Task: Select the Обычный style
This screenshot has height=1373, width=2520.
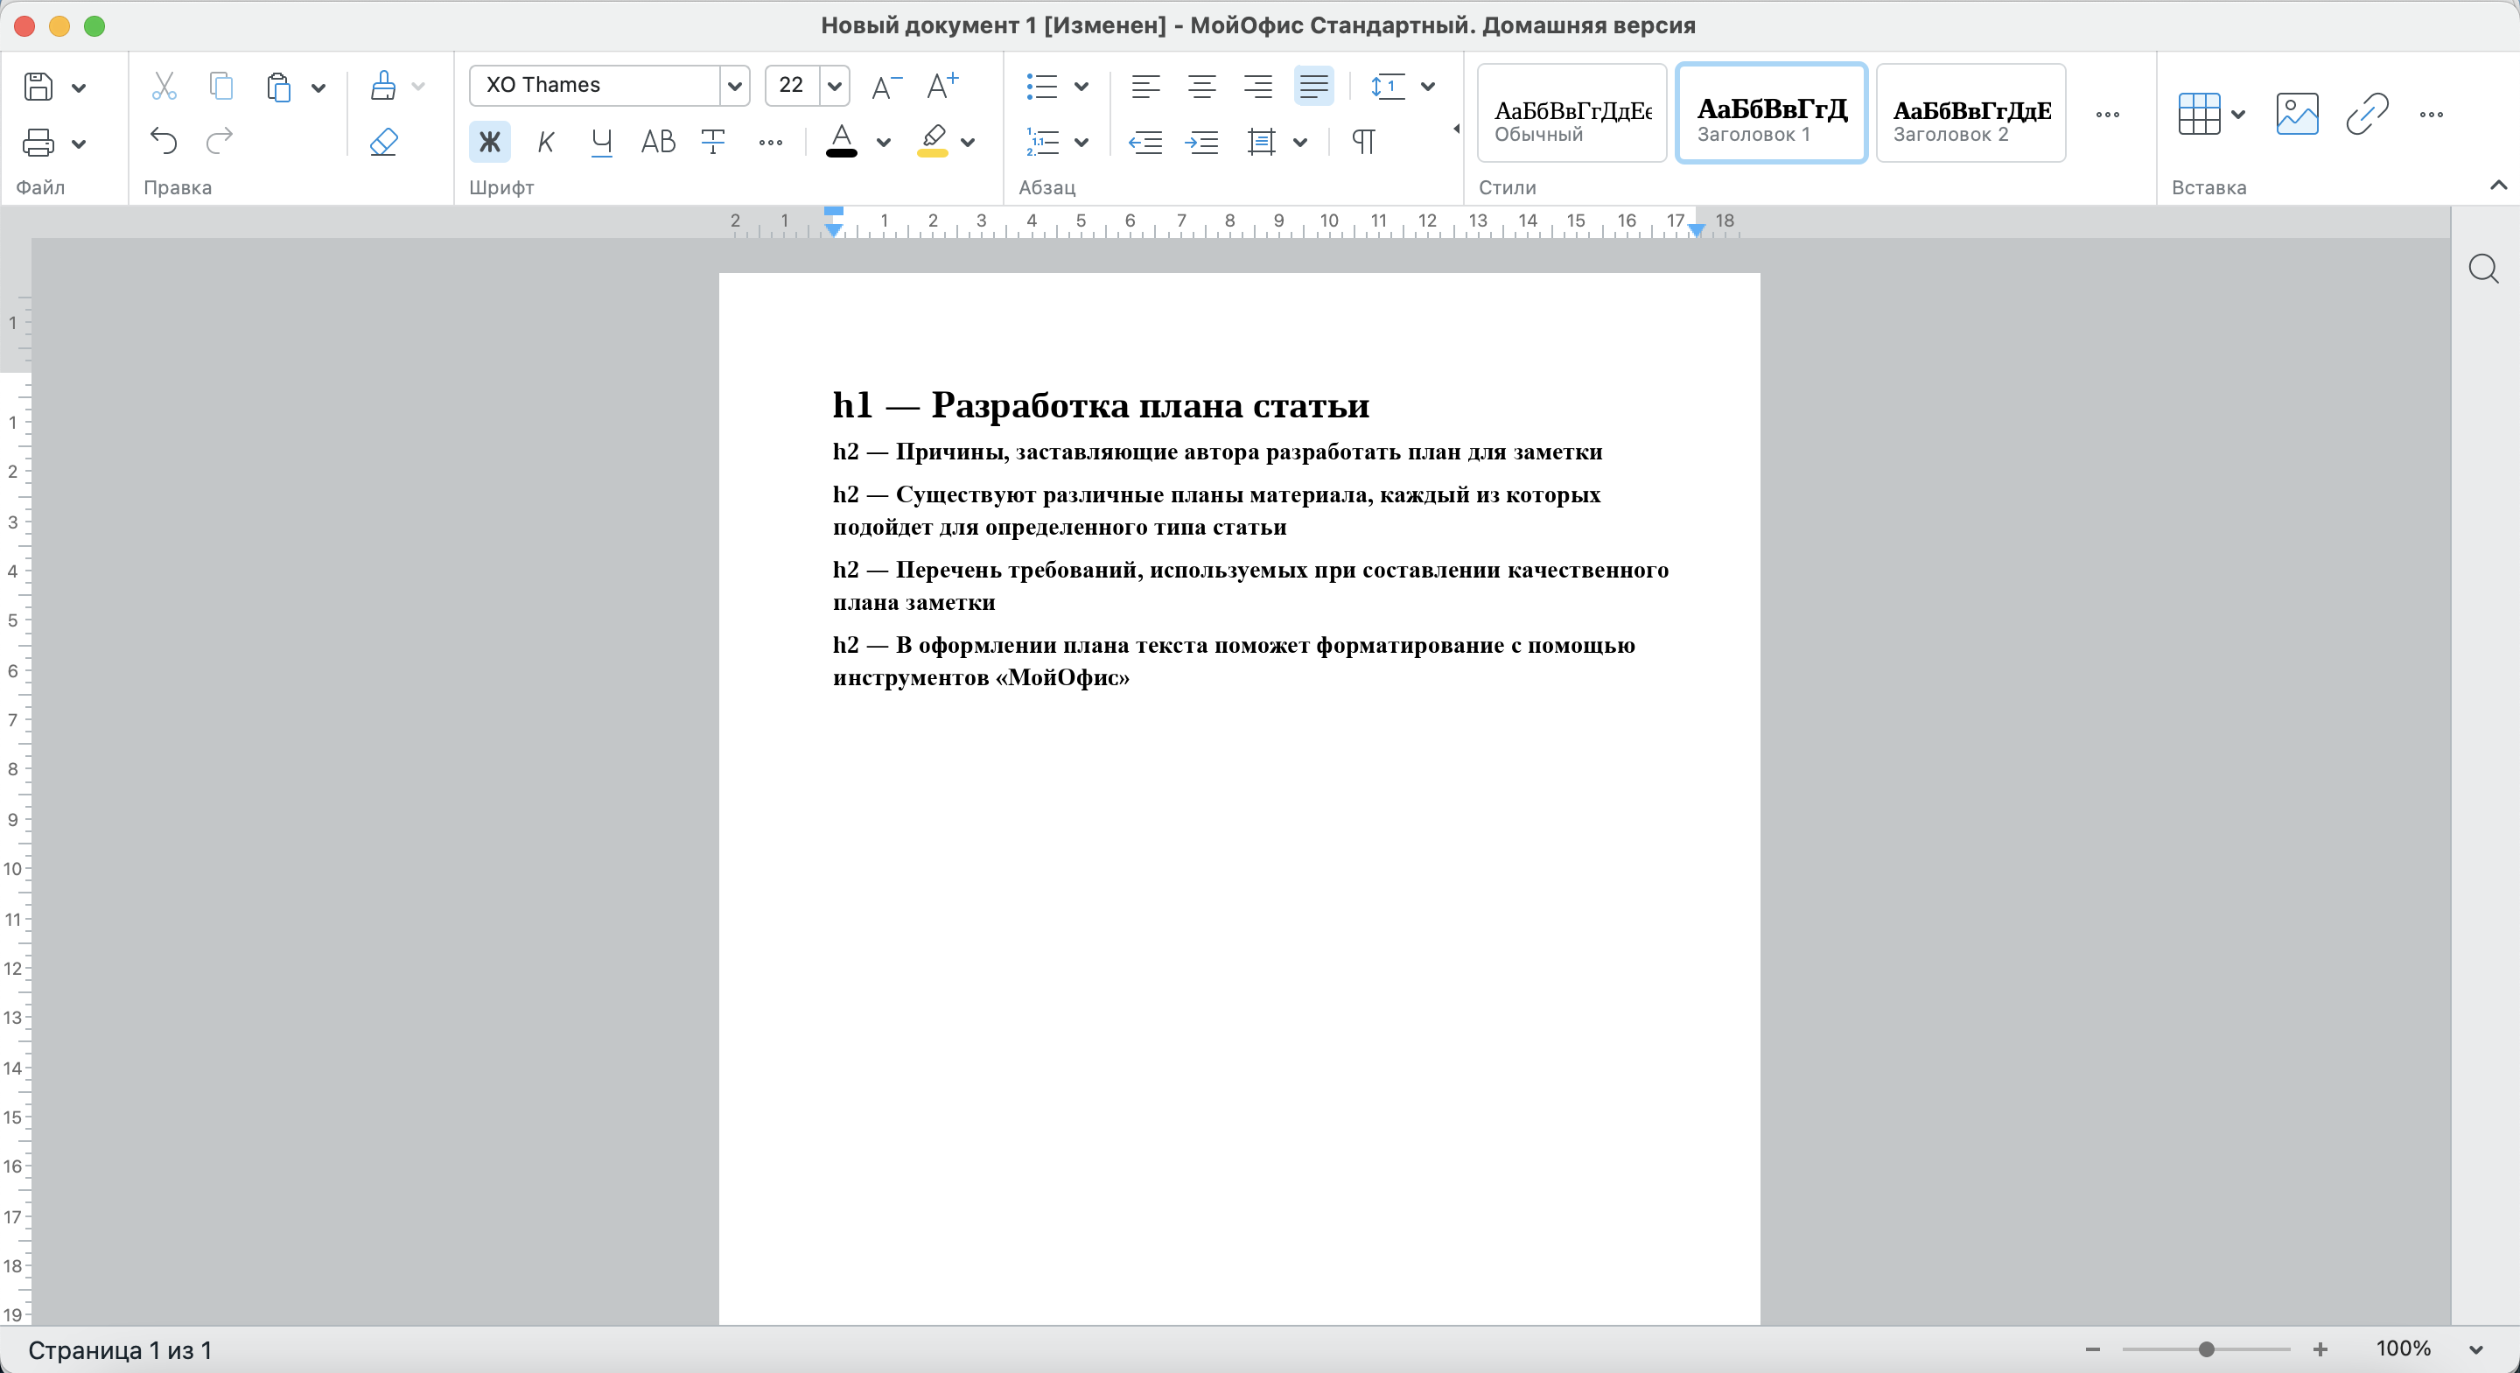Action: tap(1570, 113)
